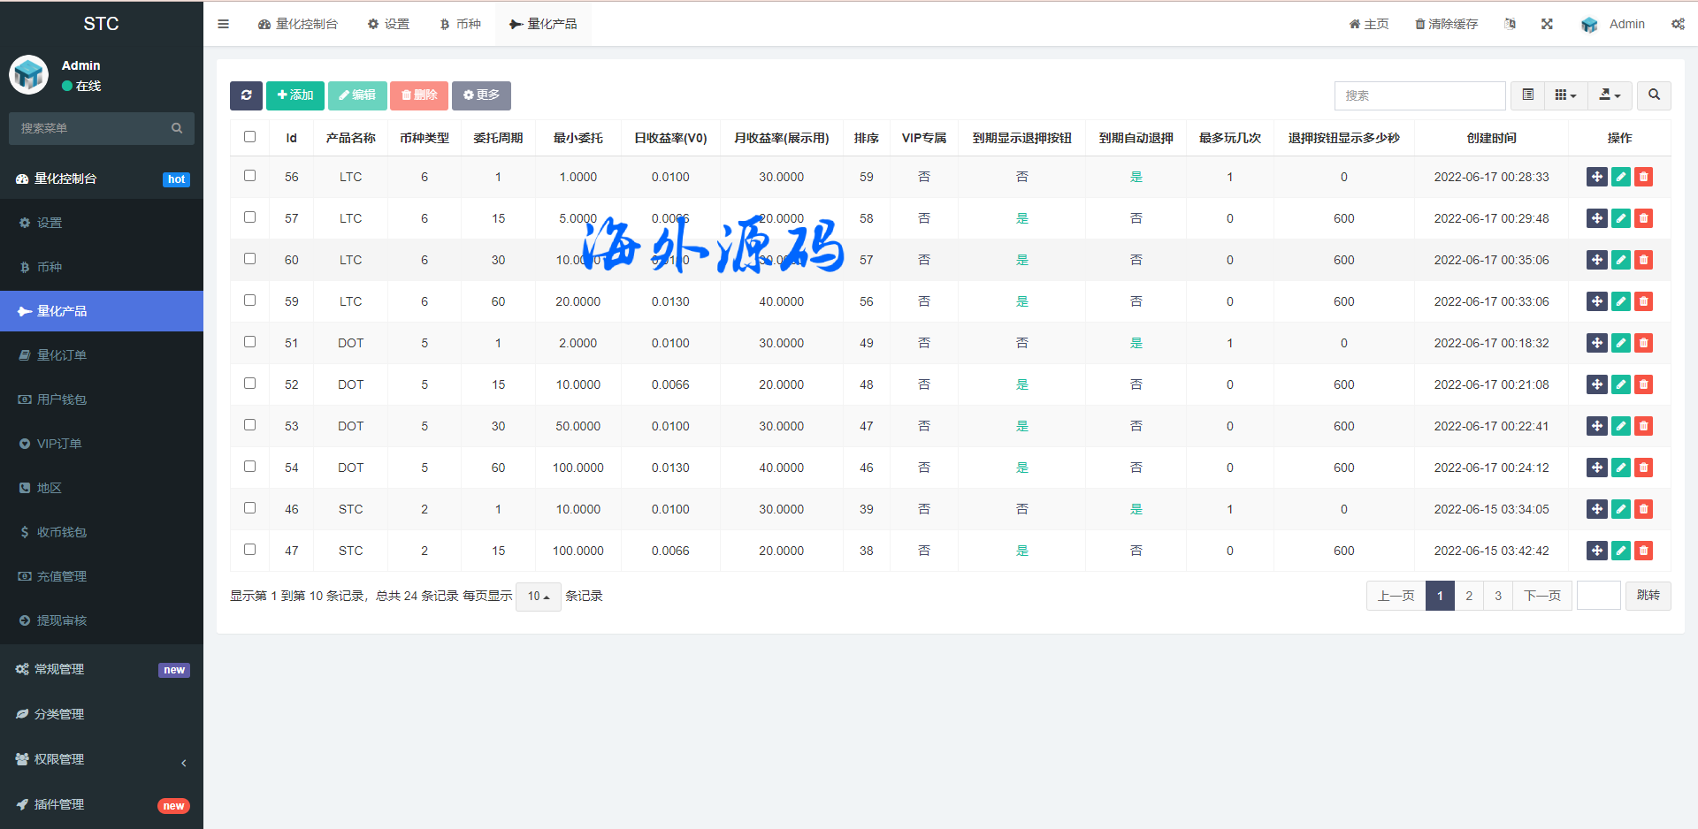
Task: Open 量化订单 in the sidebar menu
Action: [62, 355]
